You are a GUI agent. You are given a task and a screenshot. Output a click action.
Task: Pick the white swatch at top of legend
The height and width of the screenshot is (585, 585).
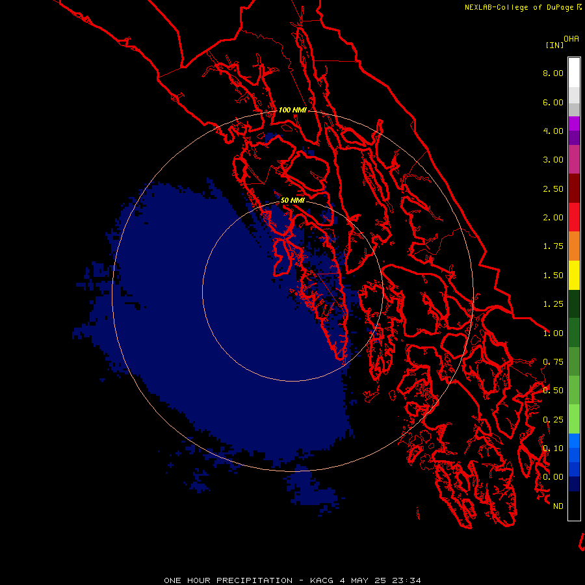574,73
